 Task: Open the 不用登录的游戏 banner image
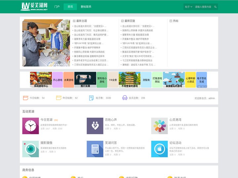coord(130,80)
